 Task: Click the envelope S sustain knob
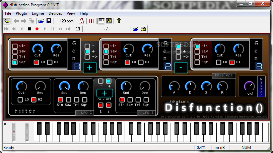click(x=206, y=86)
